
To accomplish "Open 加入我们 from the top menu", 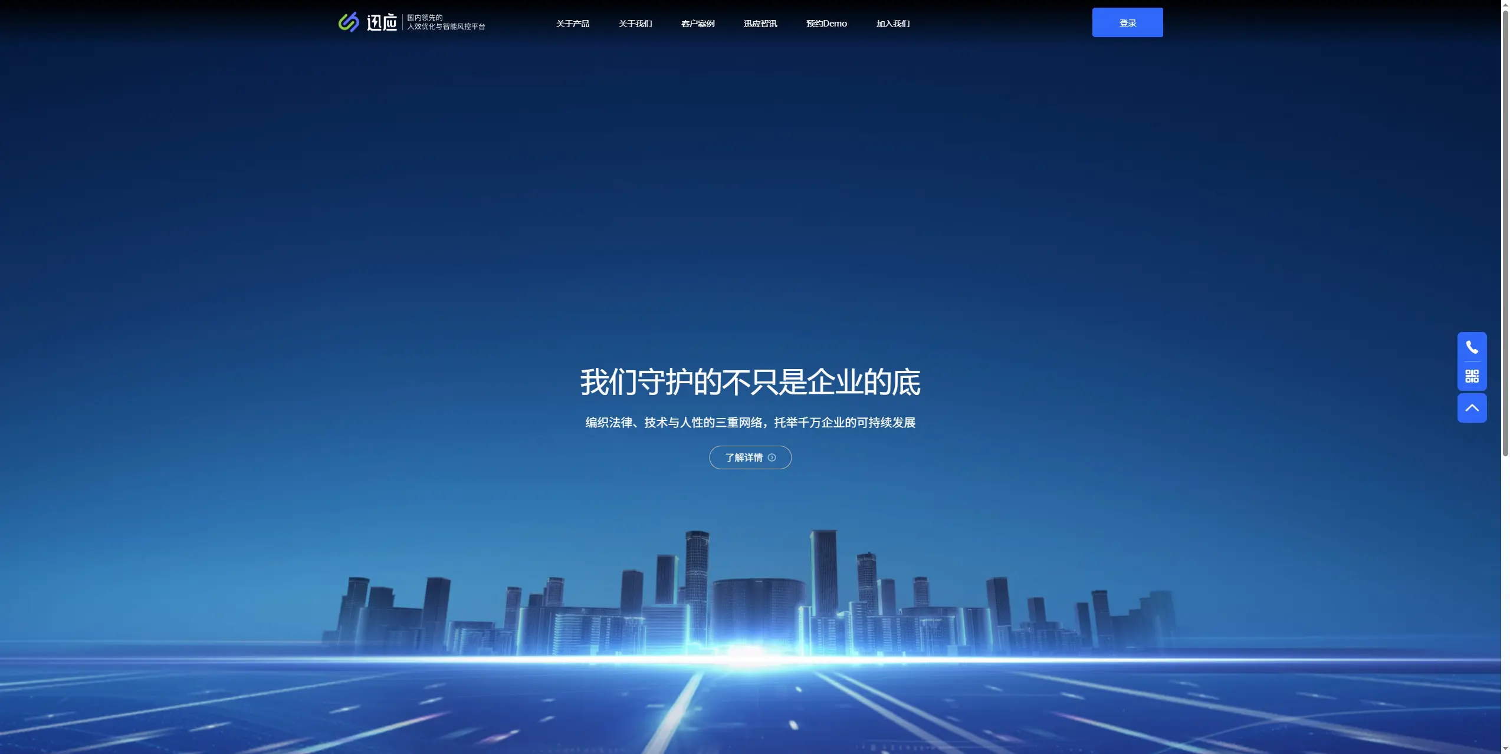I will pos(892,24).
